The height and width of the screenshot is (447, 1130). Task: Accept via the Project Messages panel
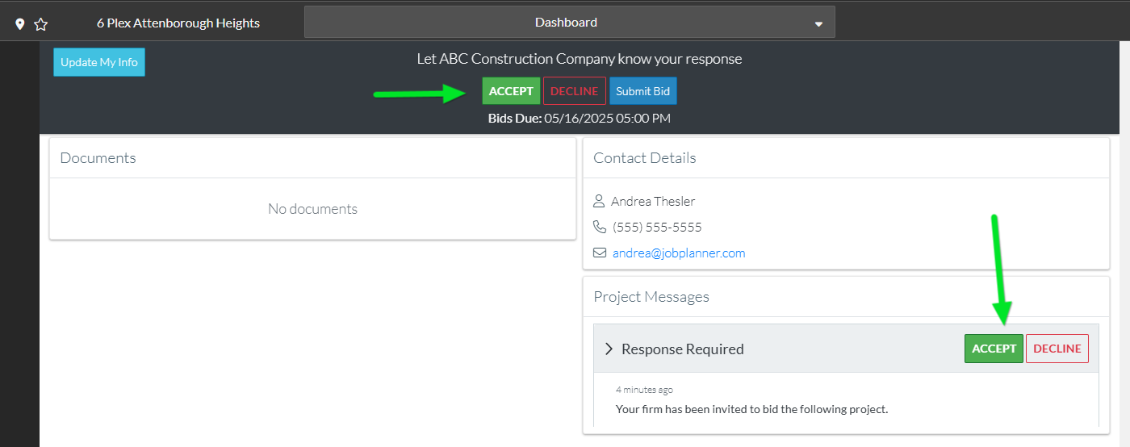pyautogui.click(x=994, y=349)
